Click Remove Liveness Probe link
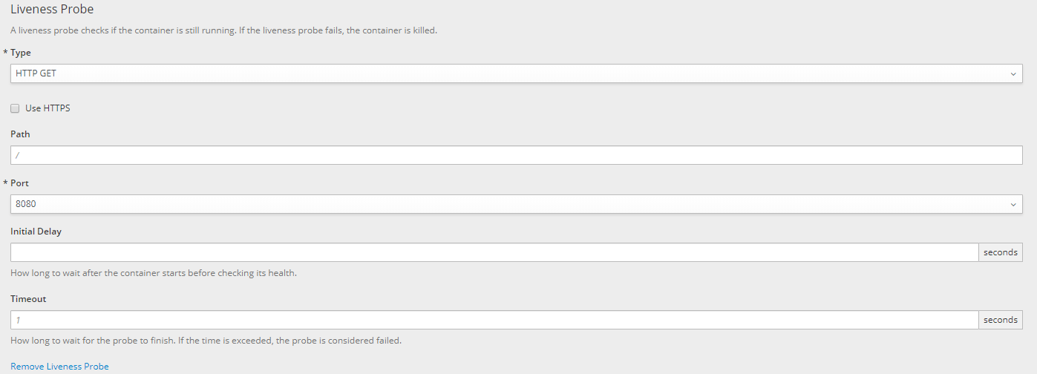 click(x=59, y=367)
